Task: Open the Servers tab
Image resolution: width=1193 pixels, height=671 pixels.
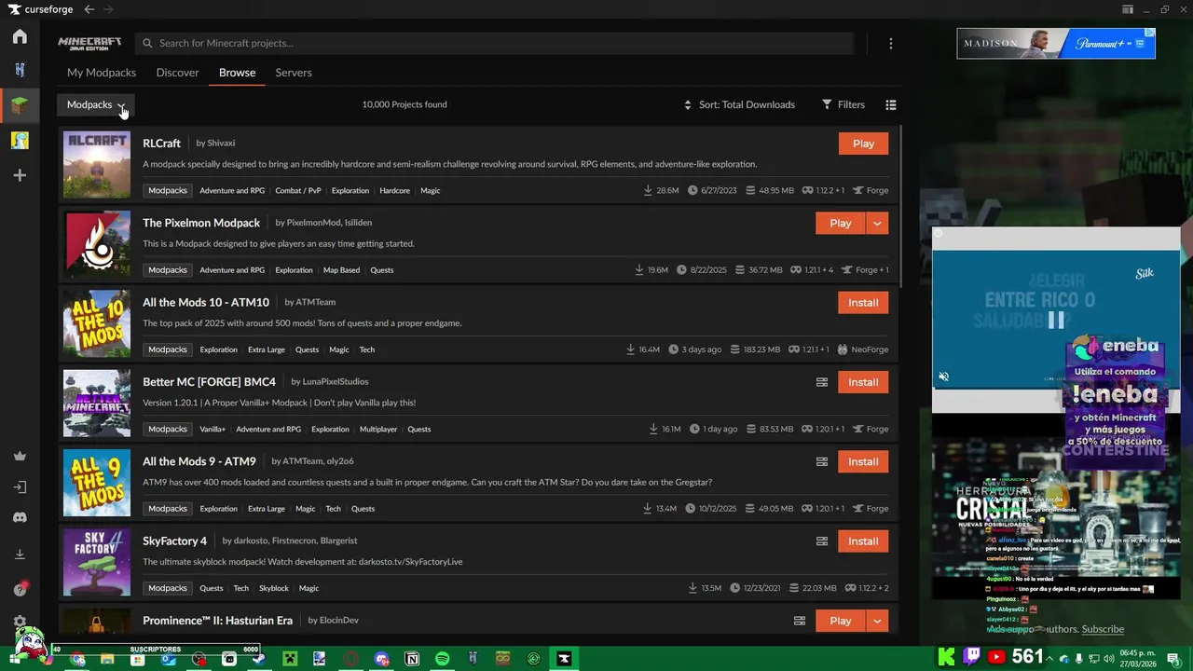Action: [294, 73]
